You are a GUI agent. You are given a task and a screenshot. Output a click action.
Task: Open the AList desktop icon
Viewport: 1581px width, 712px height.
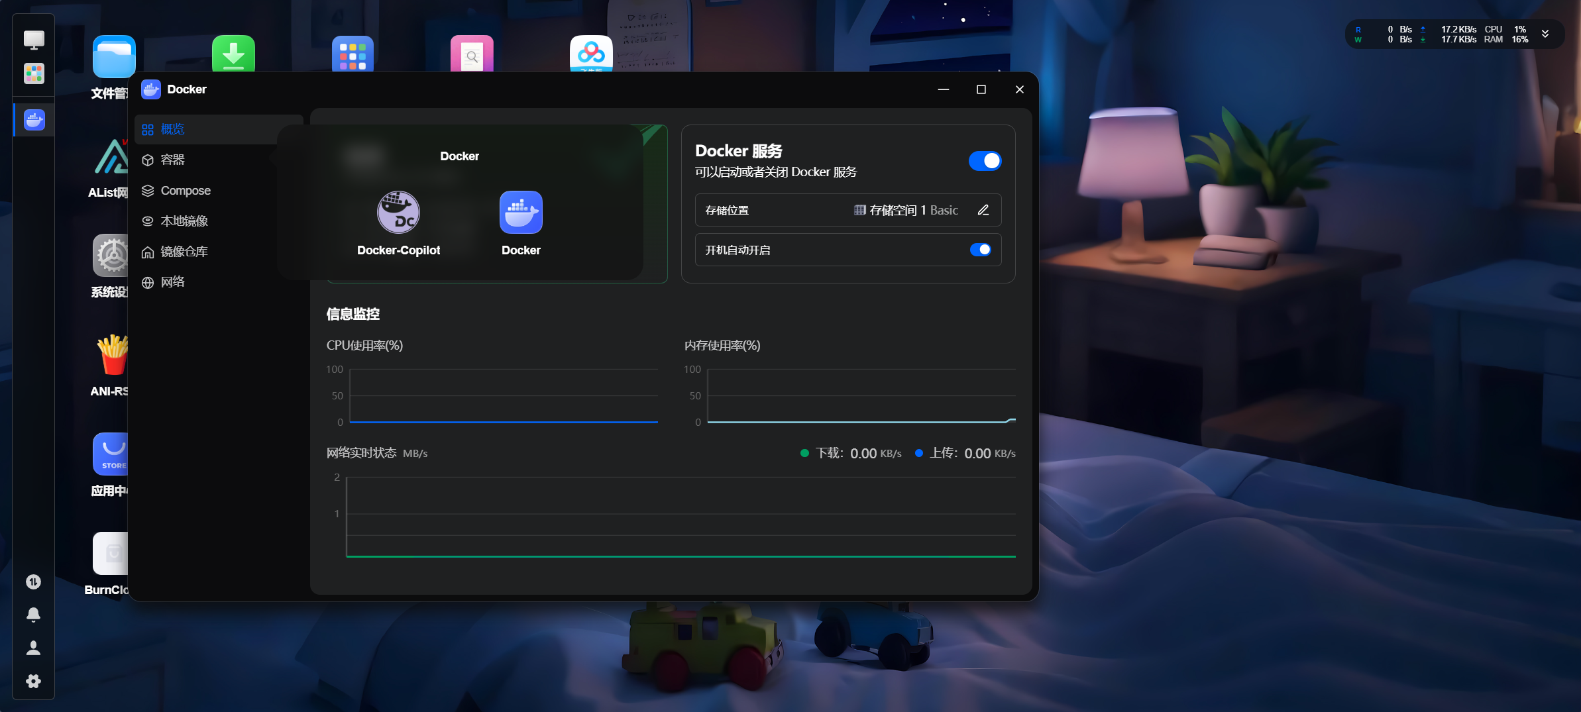click(x=110, y=156)
